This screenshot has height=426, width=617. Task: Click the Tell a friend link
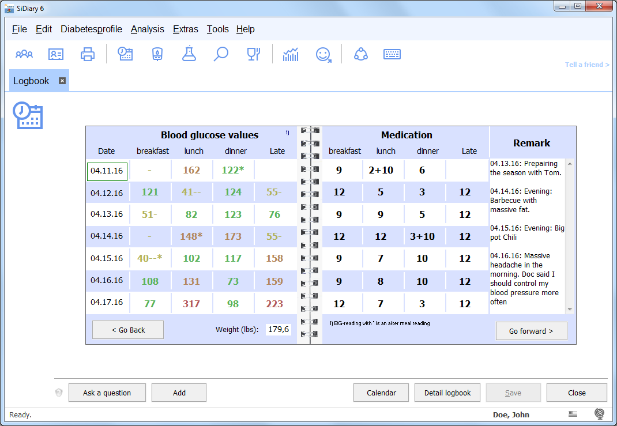point(587,65)
